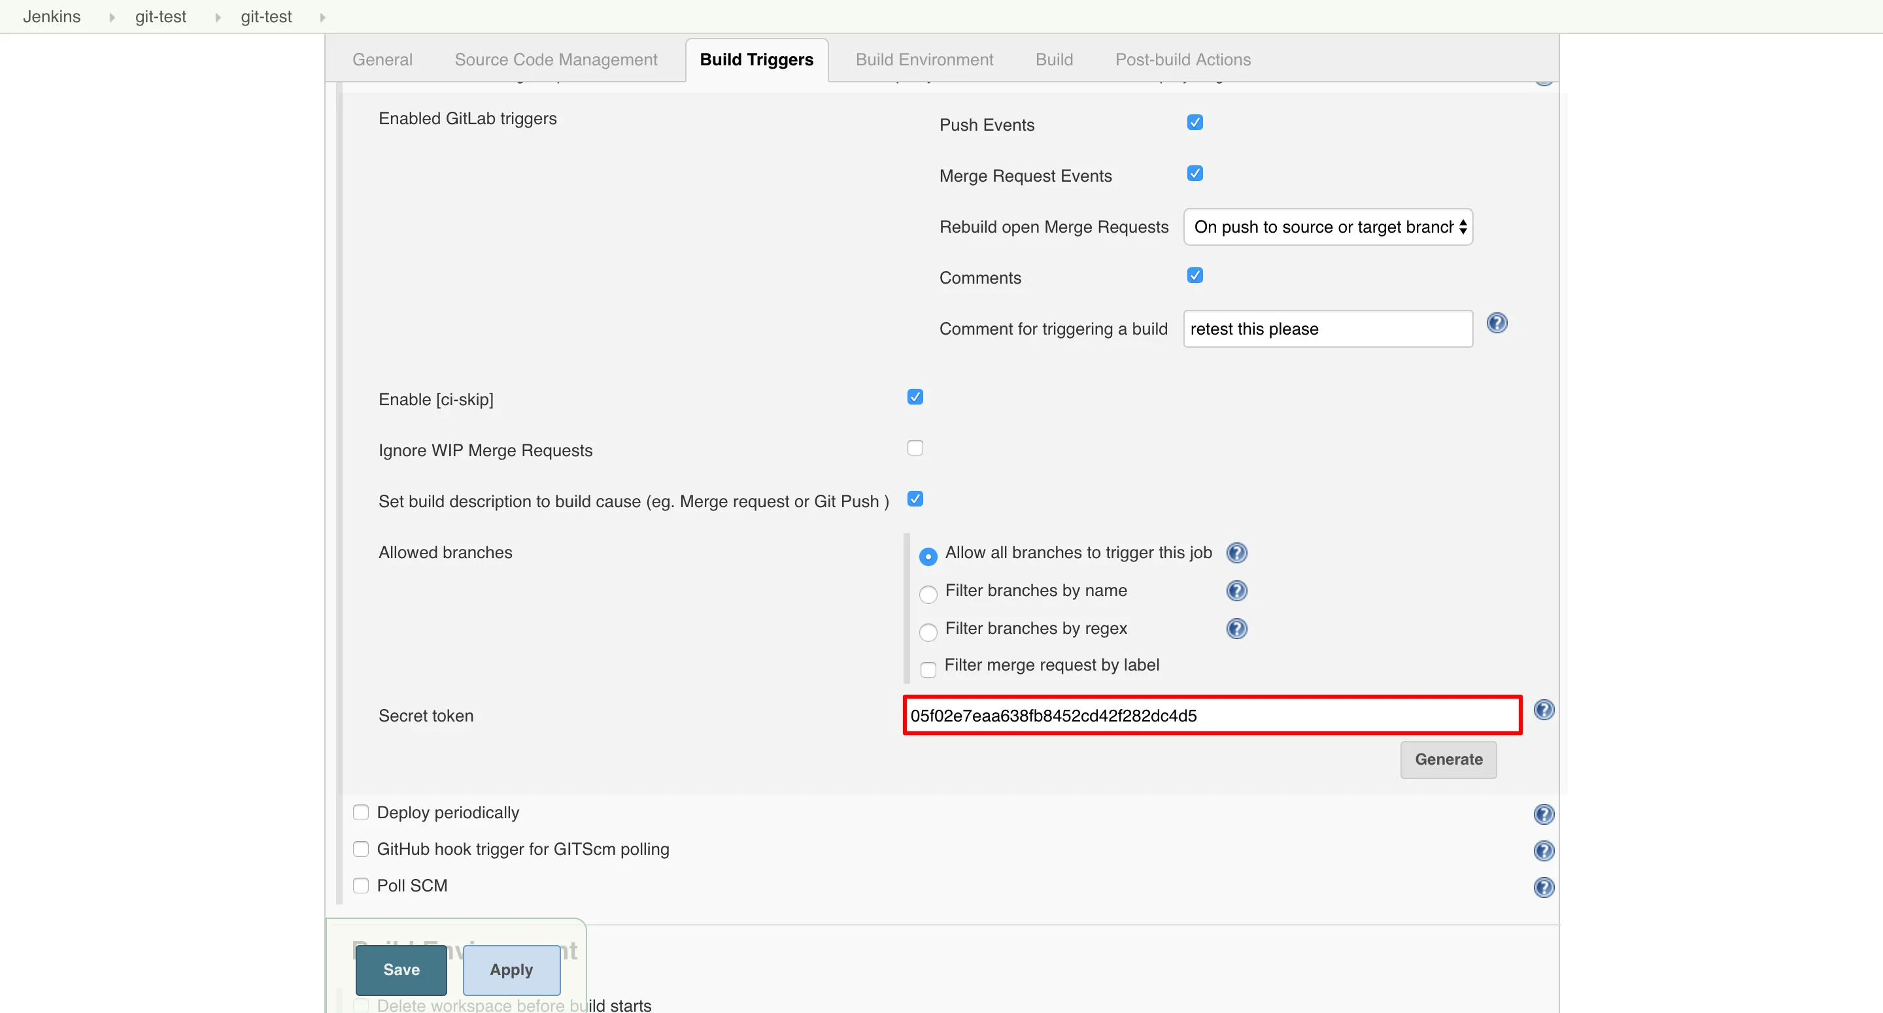The width and height of the screenshot is (1883, 1013).
Task: Enable Ignore WIP Merge Requests
Action: (x=915, y=448)
